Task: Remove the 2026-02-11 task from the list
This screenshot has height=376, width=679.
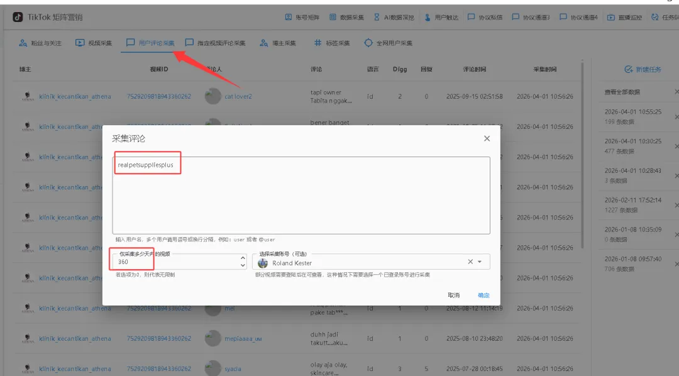Action: pos(676,204)
